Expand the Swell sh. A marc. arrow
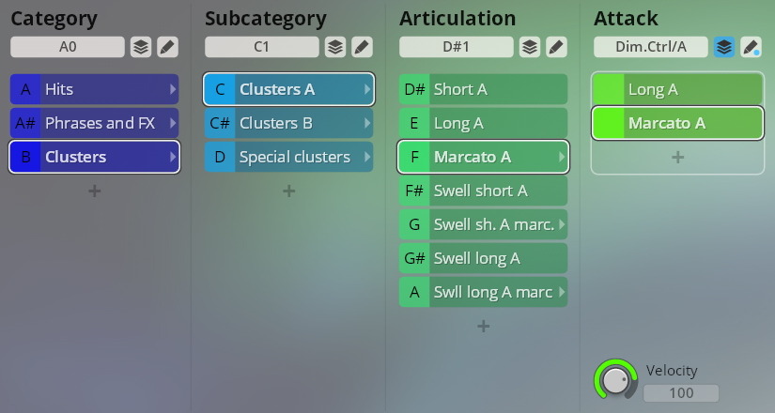775x413 pixels. pyautogui.click(x=561, y=224)
